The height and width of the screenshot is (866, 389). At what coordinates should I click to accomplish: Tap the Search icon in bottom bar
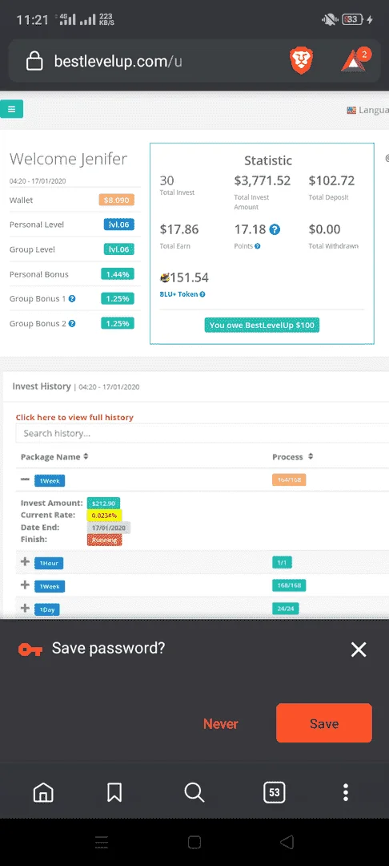[x=194, y=792]
